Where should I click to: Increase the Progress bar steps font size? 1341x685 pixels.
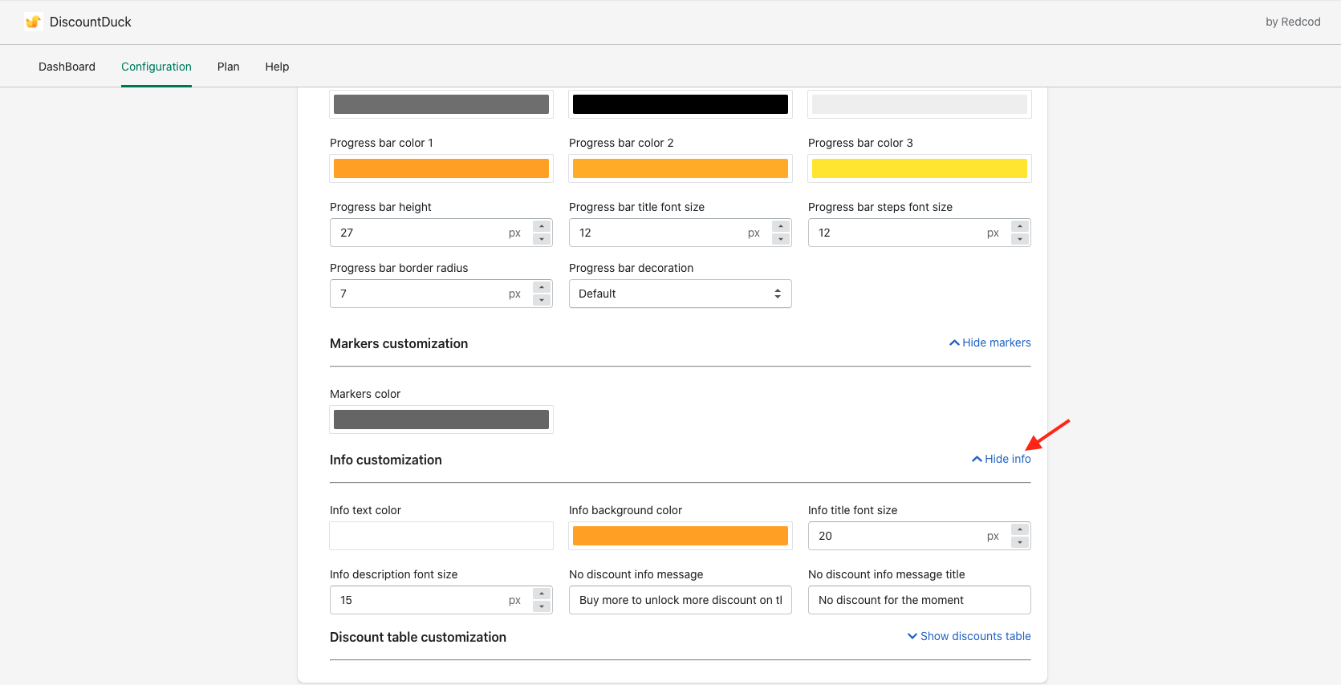pyautogui.click(x=1020, y=226)
